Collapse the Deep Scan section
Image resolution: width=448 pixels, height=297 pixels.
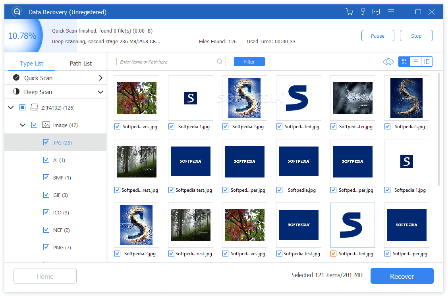click(100, 92)
